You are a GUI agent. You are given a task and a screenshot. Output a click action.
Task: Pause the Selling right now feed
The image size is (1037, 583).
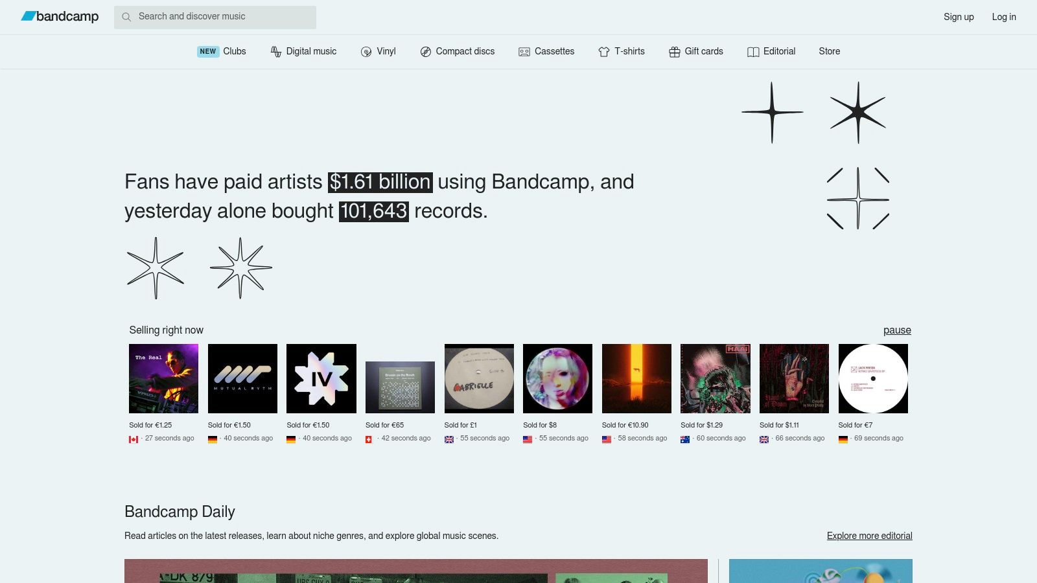click(897, 330)
